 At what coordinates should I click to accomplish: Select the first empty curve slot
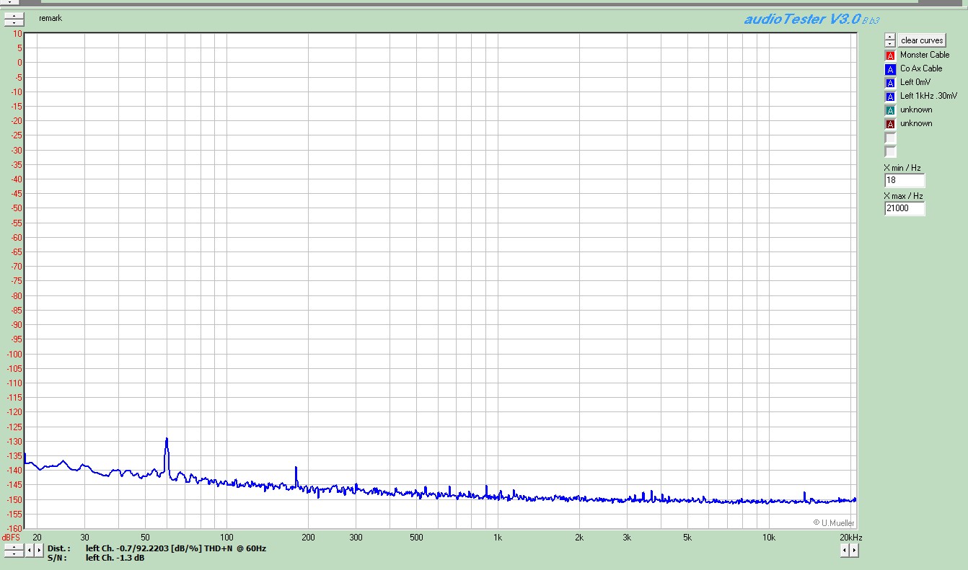pos(890,138)
